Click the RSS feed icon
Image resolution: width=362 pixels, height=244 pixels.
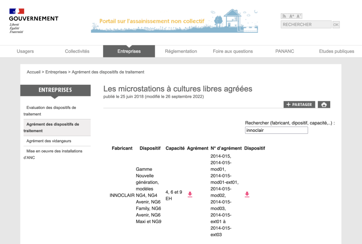[x=284, y=16]
